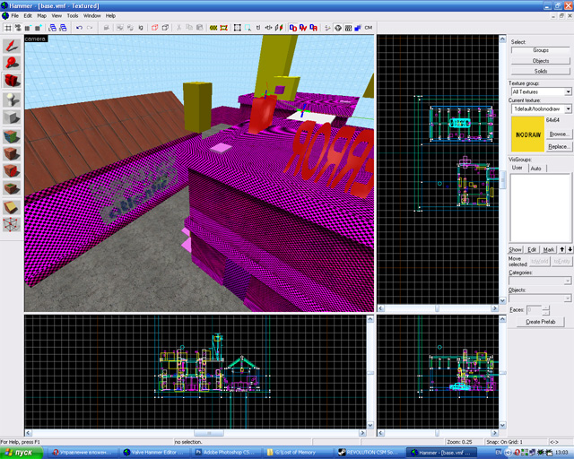Viewport: 574px width, 459px height.
Task: Click the Mark VisGroup button
Action: [548, 249]
